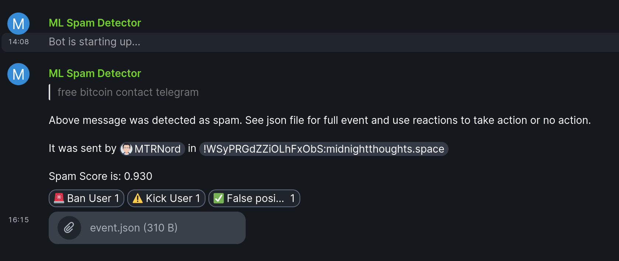Open ML Spam Detector name on first message

coord(95,23)
